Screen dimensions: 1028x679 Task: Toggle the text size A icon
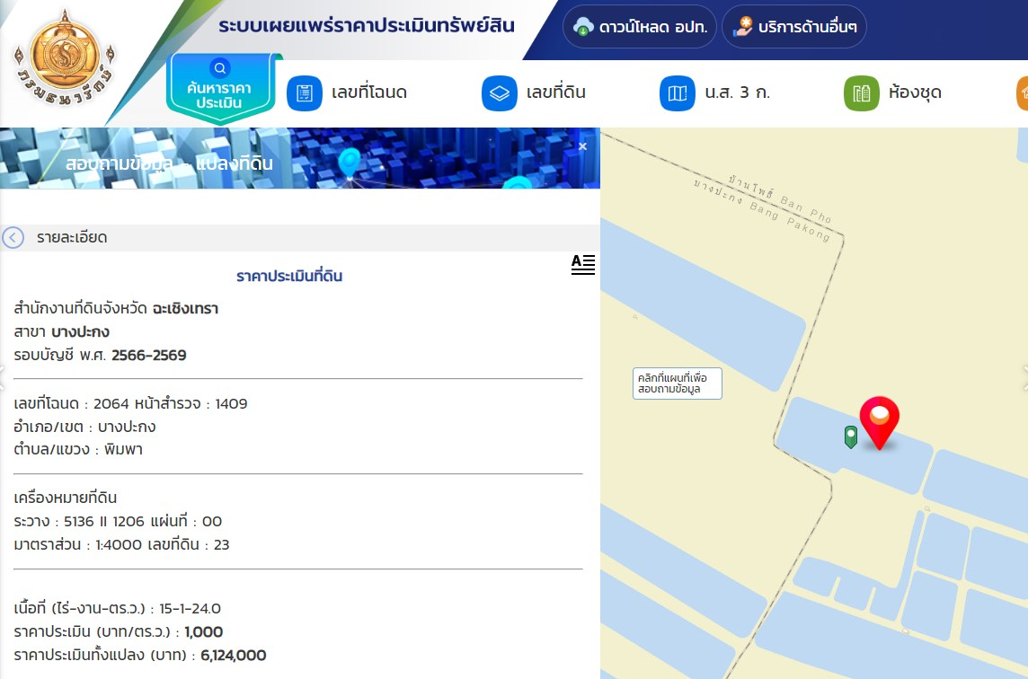[x=583, y=264]
